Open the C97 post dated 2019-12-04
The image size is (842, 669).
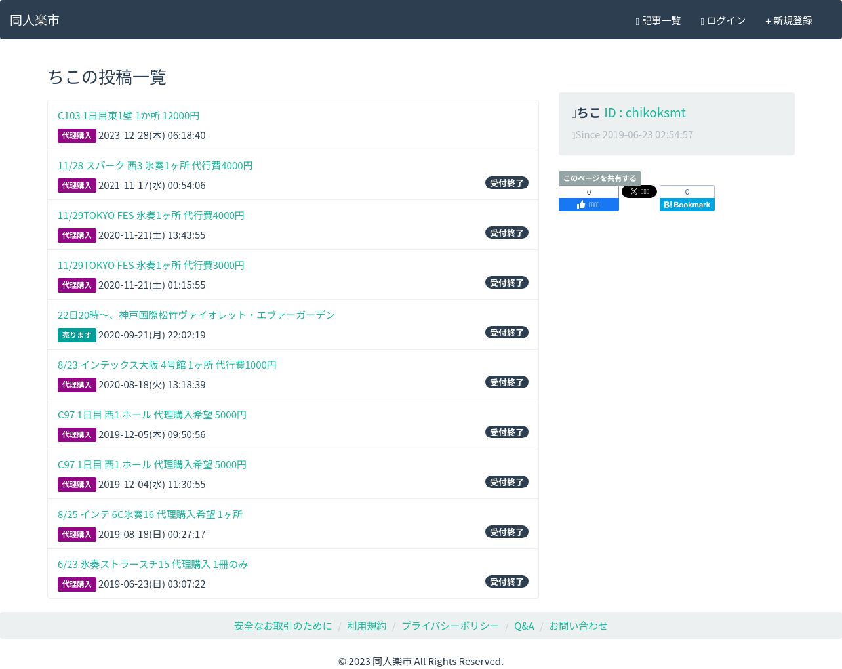coord(152,464)
